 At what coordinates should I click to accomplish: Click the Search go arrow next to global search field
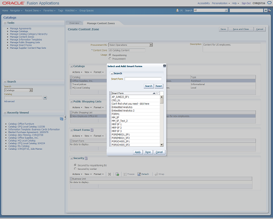pyautogui.click(x=265, y=10)
